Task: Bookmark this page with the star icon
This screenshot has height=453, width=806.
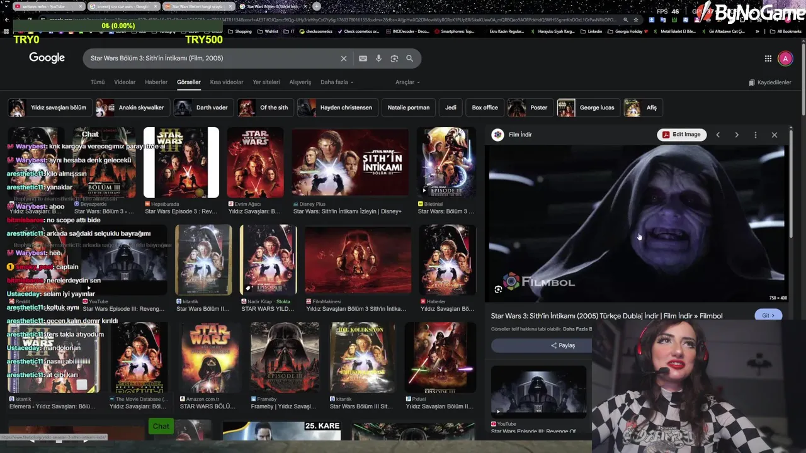Action: click(636, 20)
